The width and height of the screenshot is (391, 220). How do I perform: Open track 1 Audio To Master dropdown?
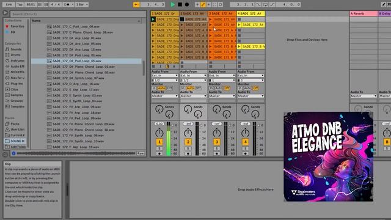point(164,96)
